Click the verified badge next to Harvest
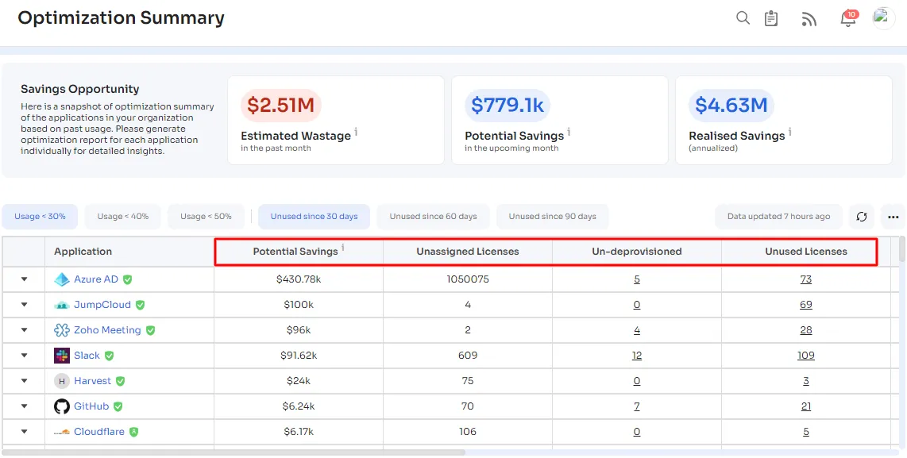Viewport: 907px width, 458px height. (120, 381)
